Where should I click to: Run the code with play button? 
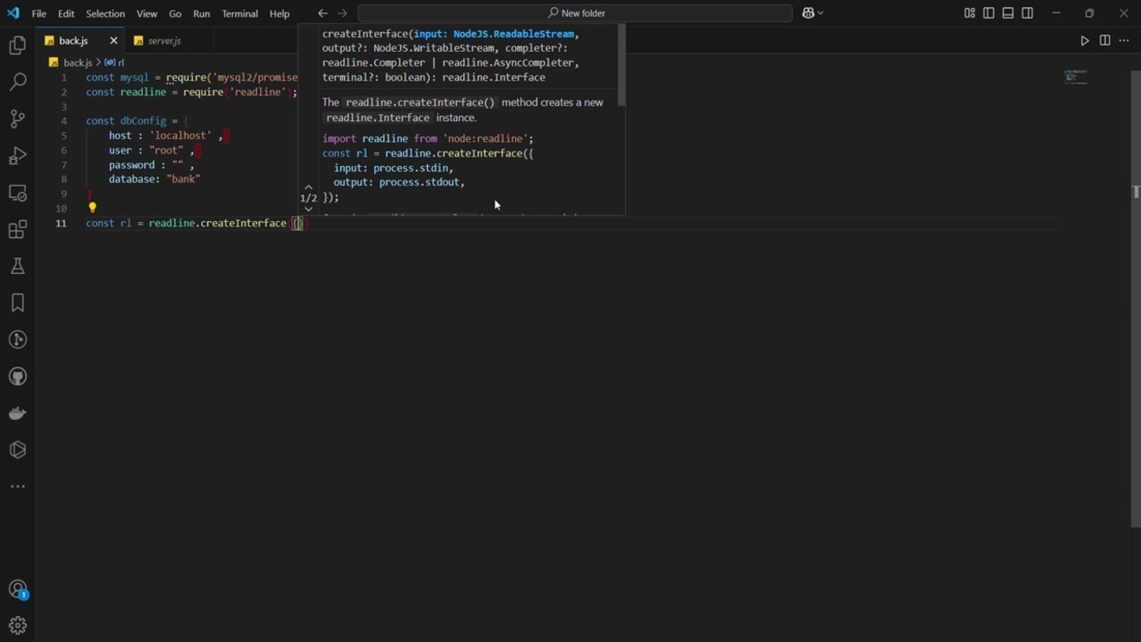point(1085,41)
